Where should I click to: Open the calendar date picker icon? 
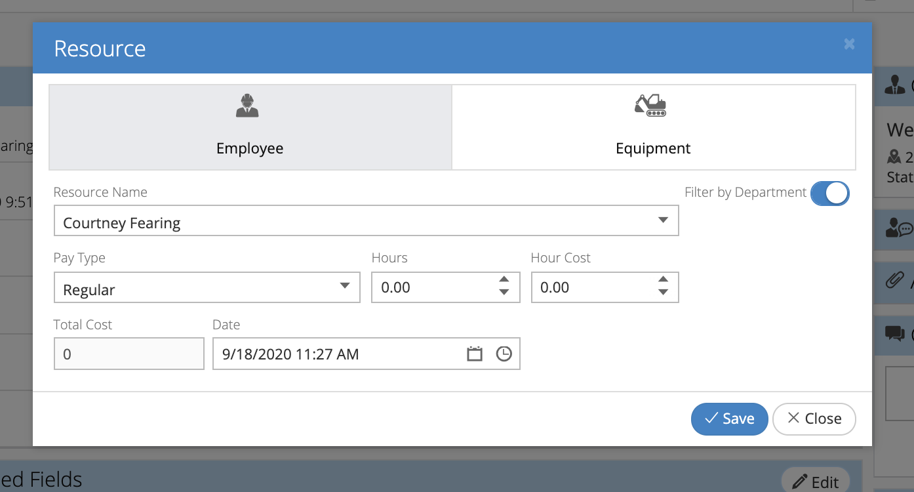pyautogui.click(x=475, y=354)
